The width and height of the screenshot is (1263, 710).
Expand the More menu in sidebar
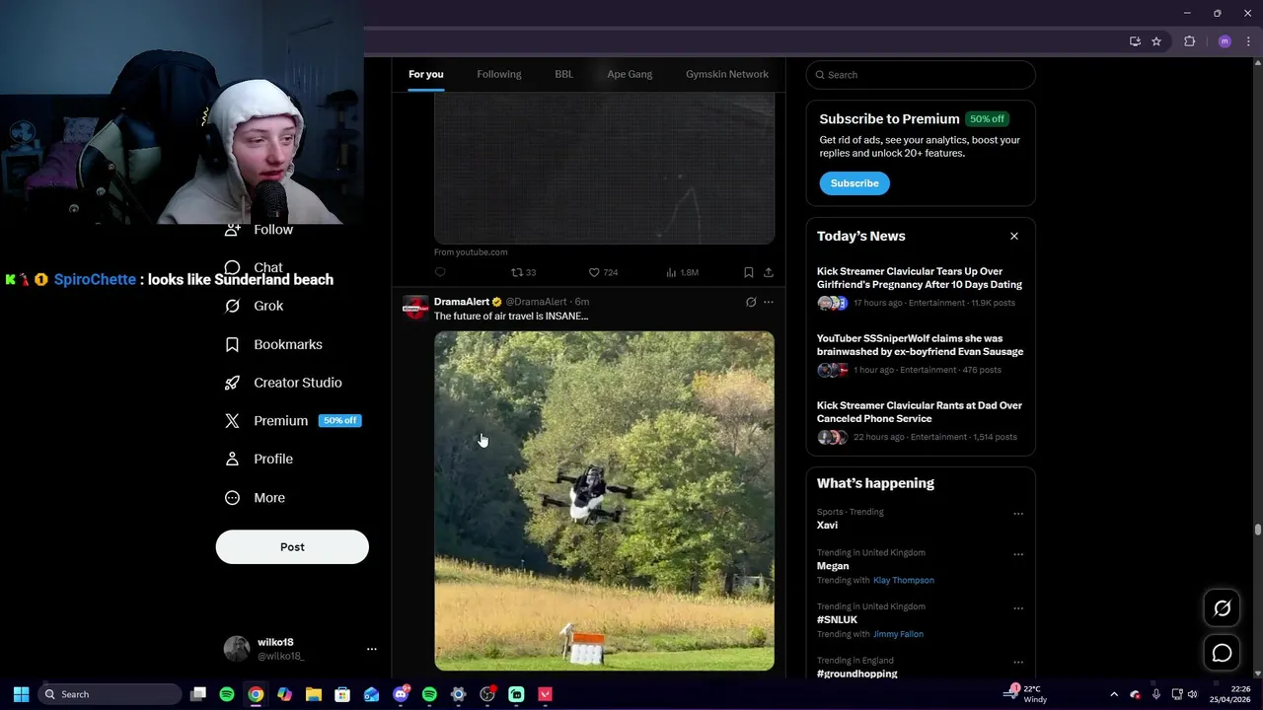[x=256, y=498]
